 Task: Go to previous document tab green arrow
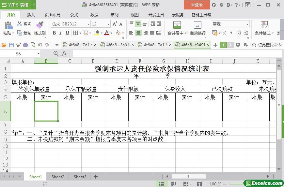point(223,45)
